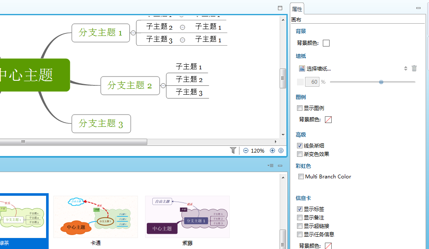Select the filter funnel icon near zoom controls
429x249 pixels.
point(233,150)
